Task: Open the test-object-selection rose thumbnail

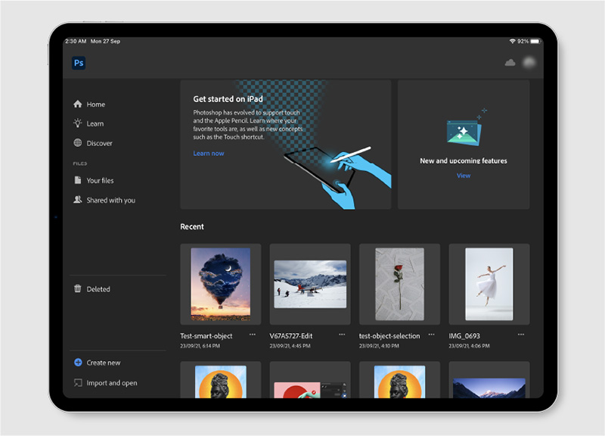Action: point(400,284)
